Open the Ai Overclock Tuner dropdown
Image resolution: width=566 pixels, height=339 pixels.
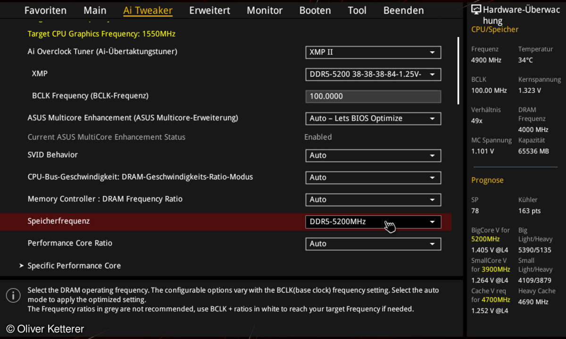(373, 52)
